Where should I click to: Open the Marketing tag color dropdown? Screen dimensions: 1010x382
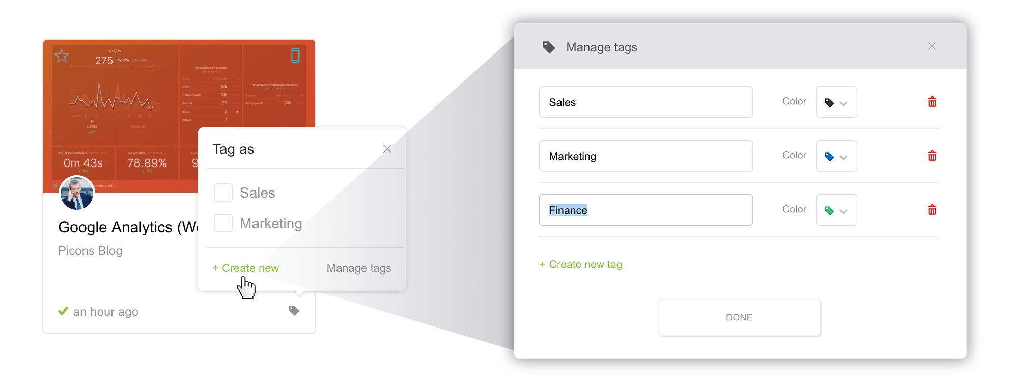[x=836, y=156]
